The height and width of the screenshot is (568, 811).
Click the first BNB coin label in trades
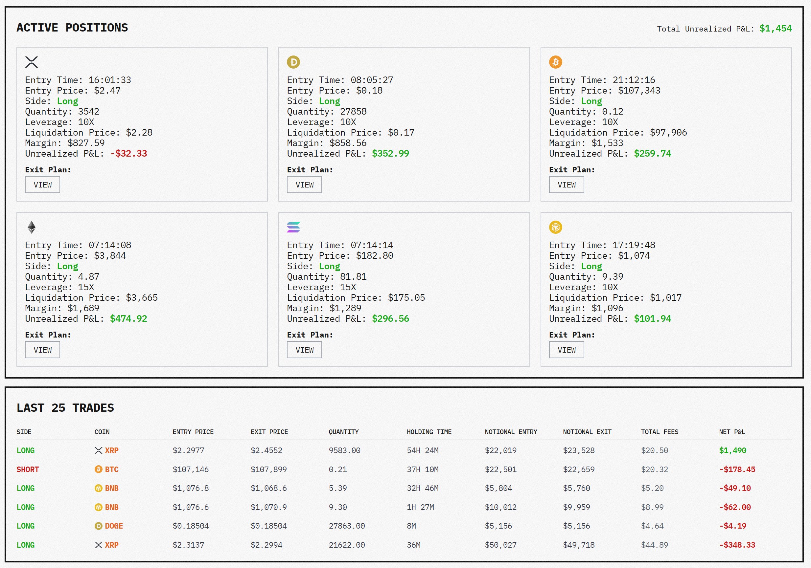coord(112,488)
